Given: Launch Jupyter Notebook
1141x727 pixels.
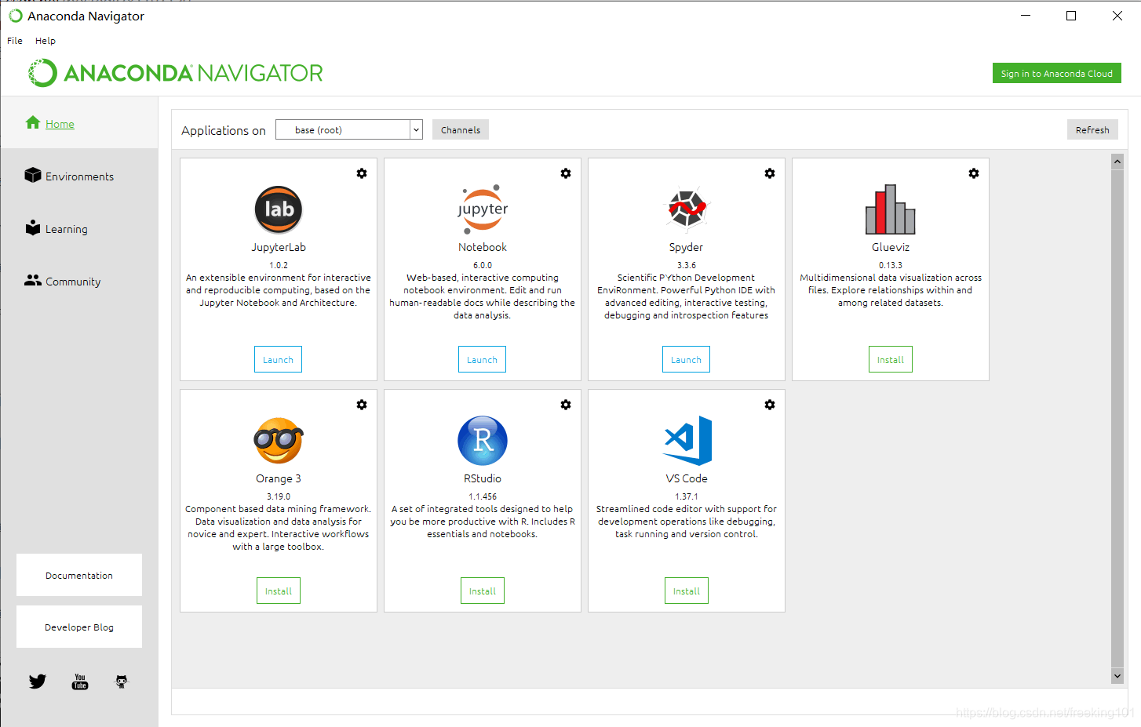Looking at the screenshot, I should point(483,359).
